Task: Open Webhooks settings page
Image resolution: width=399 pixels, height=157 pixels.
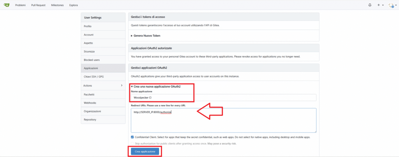Action: pyautogui.click(x=103, y=103)
